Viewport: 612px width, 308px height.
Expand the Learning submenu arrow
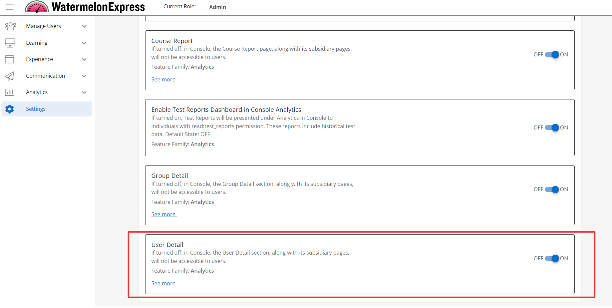click(x=84, y=43)
